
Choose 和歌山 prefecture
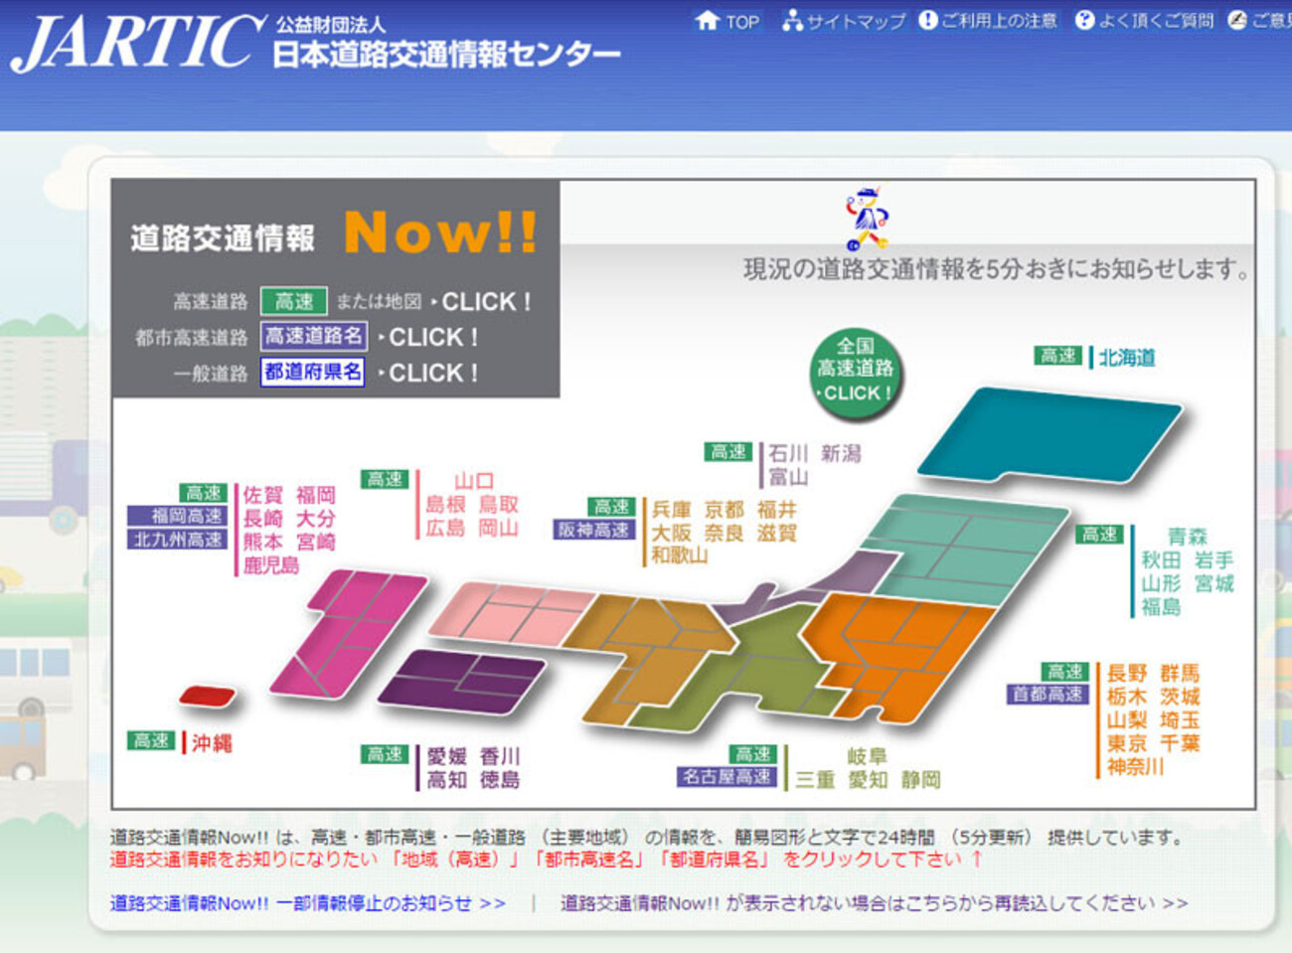pyautogui.click(x=680, y=556)
